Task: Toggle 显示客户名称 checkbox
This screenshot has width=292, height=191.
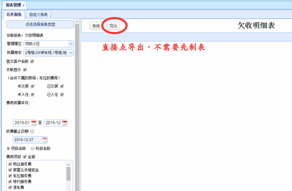Action: (x=32, y=61)
